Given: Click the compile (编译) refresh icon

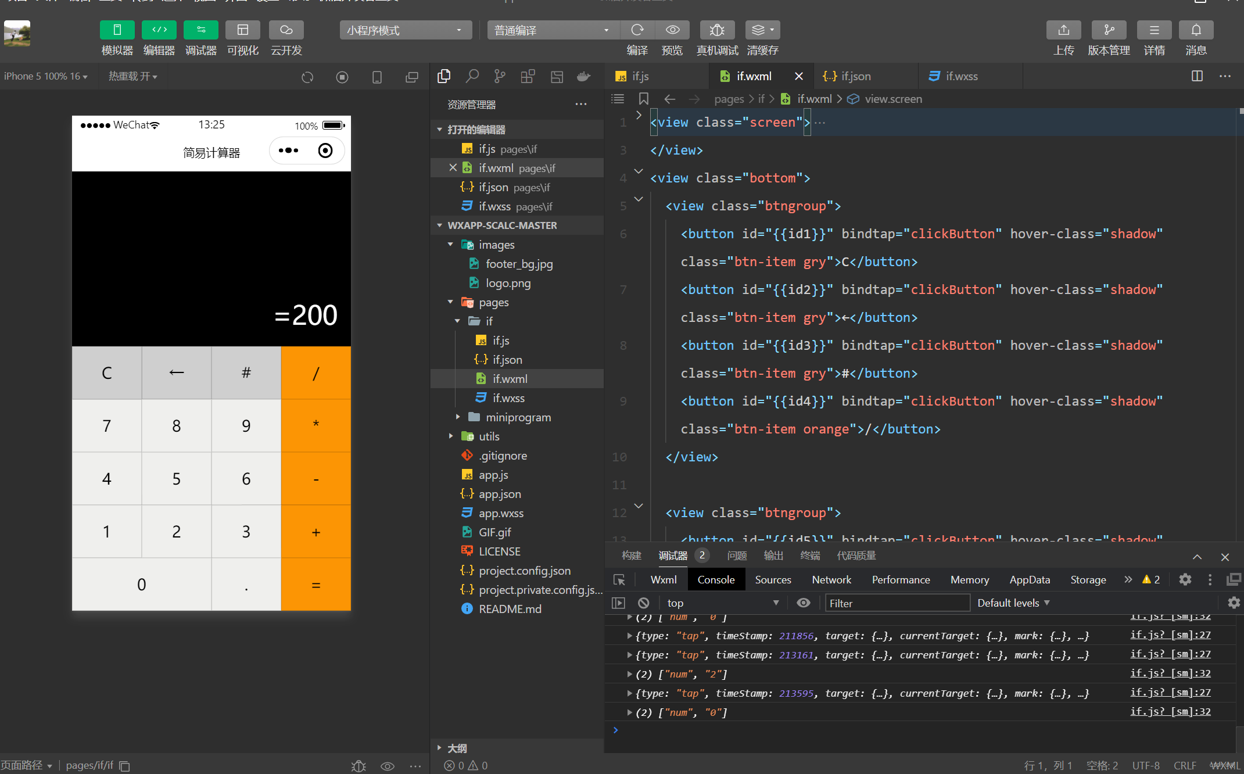Looking at the screenshot, I should point(637,30).
